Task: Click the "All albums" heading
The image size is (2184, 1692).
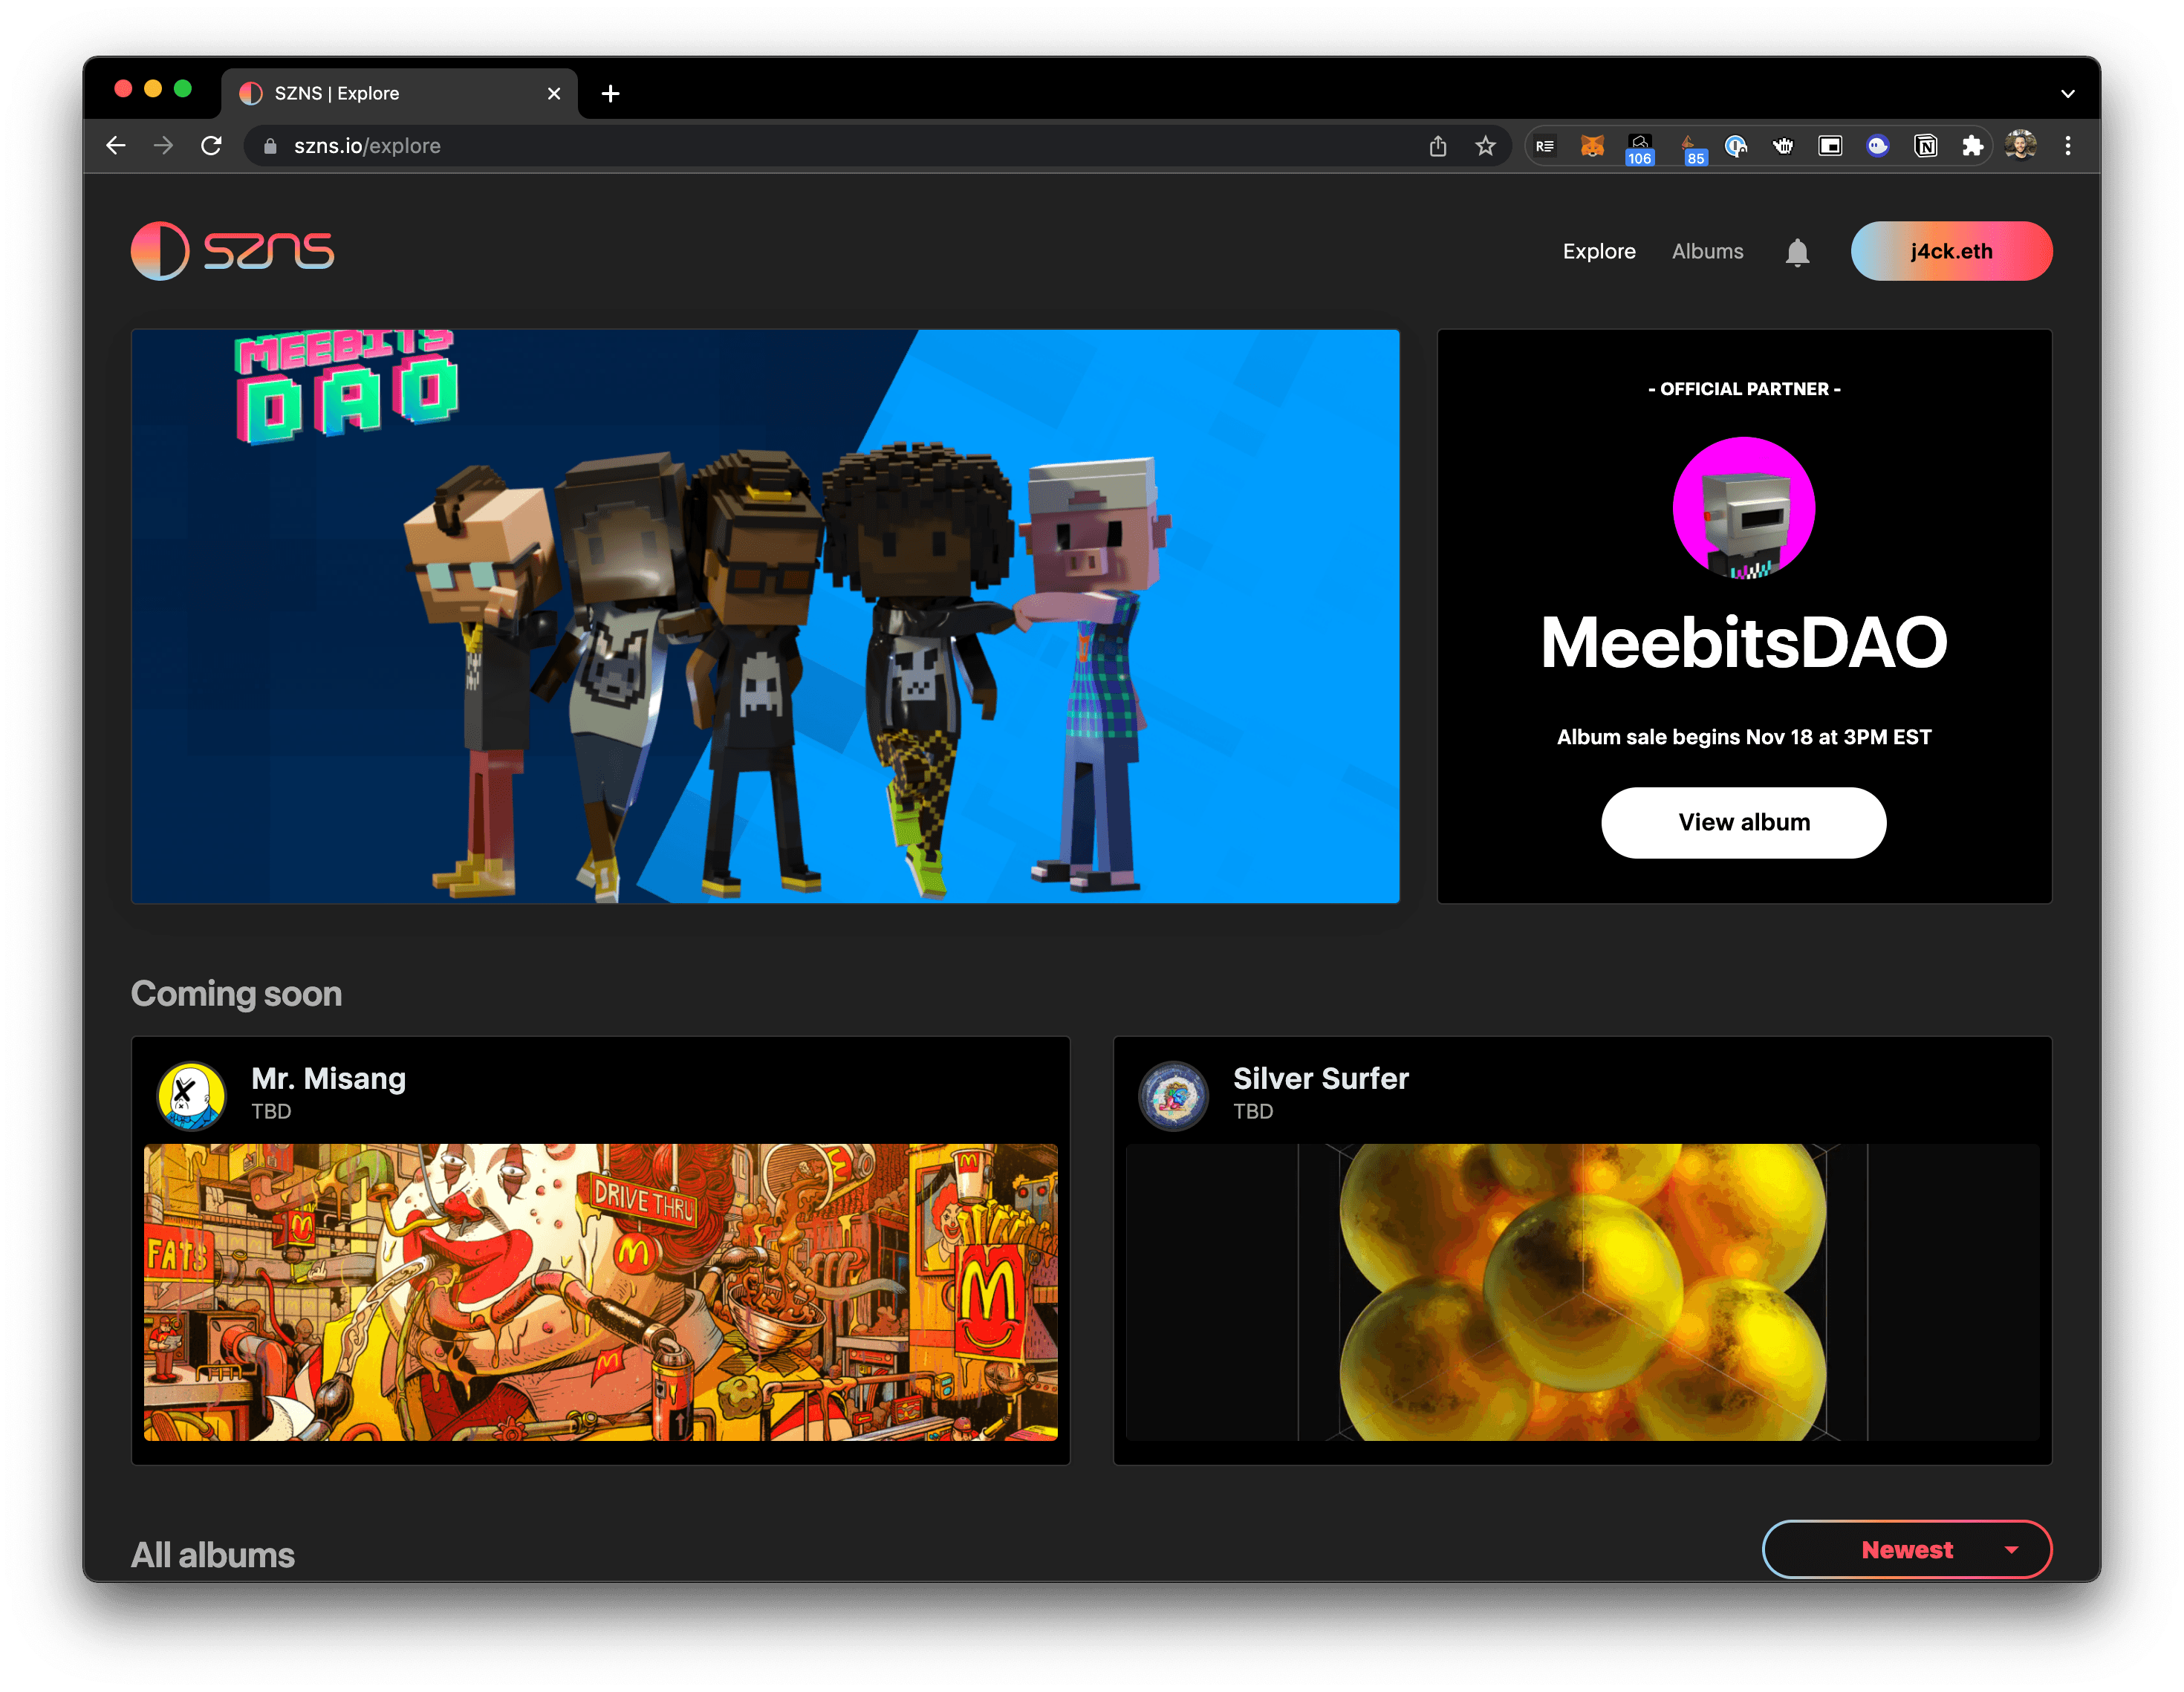Action: 212,1555
